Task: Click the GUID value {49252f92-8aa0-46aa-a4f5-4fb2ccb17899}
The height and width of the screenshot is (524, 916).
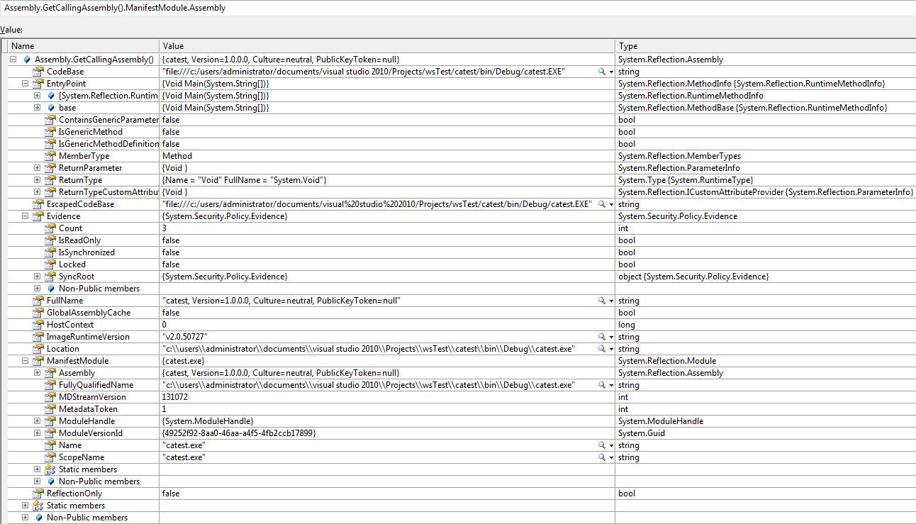Action: coord(239,433)
